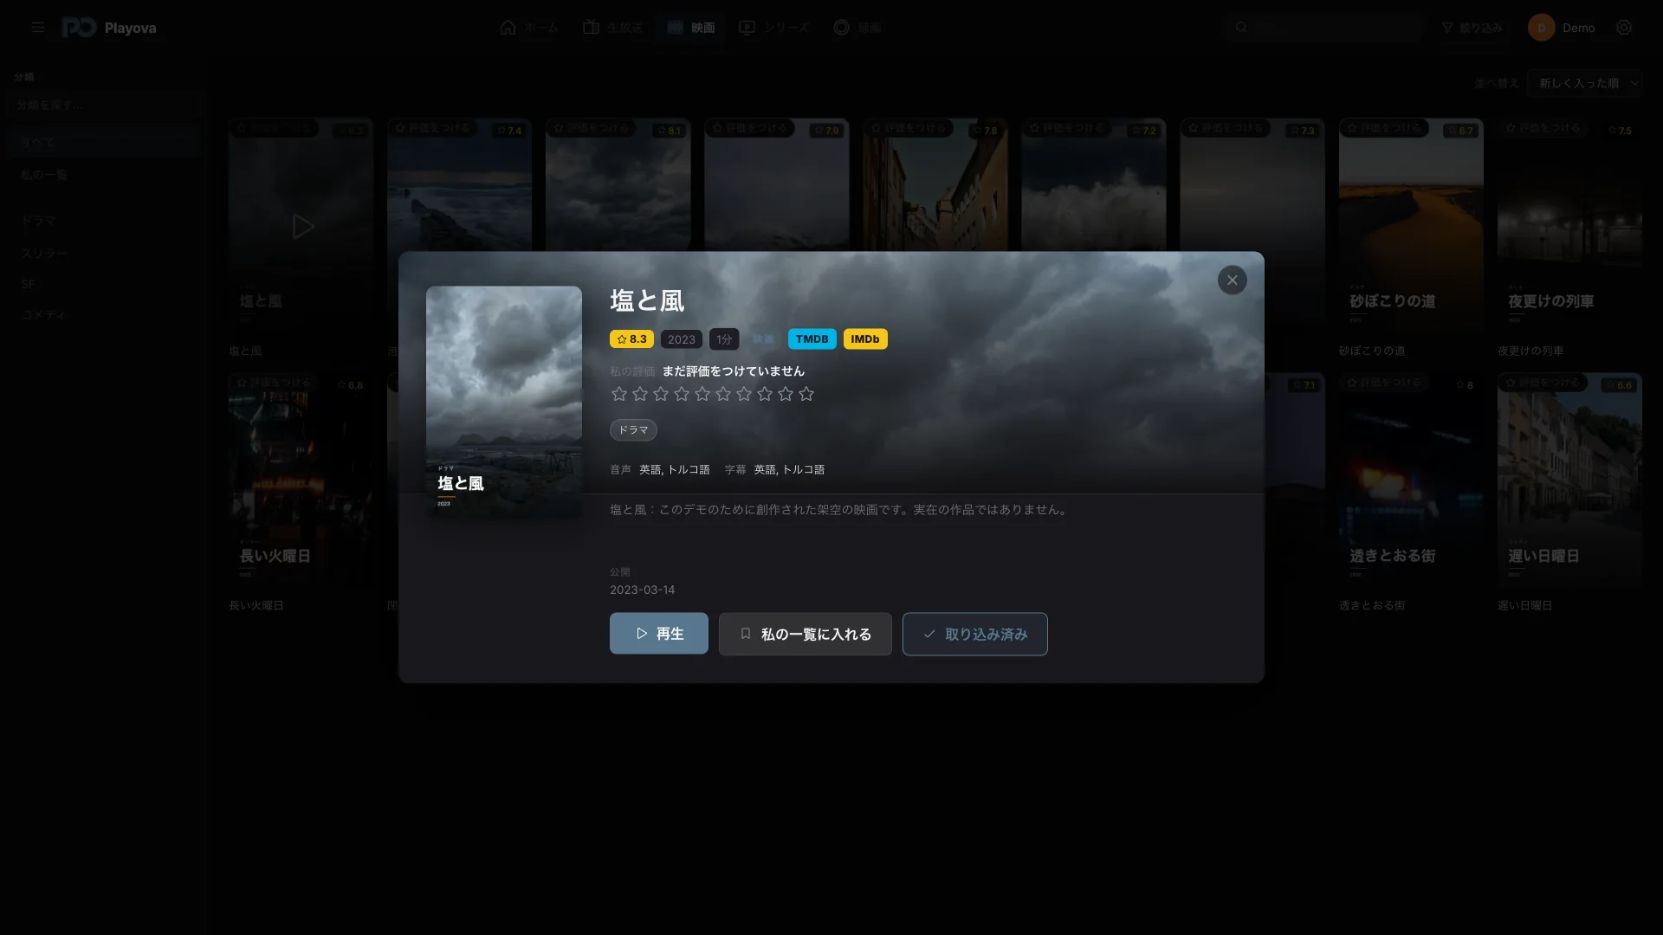This screenshot has width=1663, height=935.
Task: Rate with the third star
Action: pos(660,394)
